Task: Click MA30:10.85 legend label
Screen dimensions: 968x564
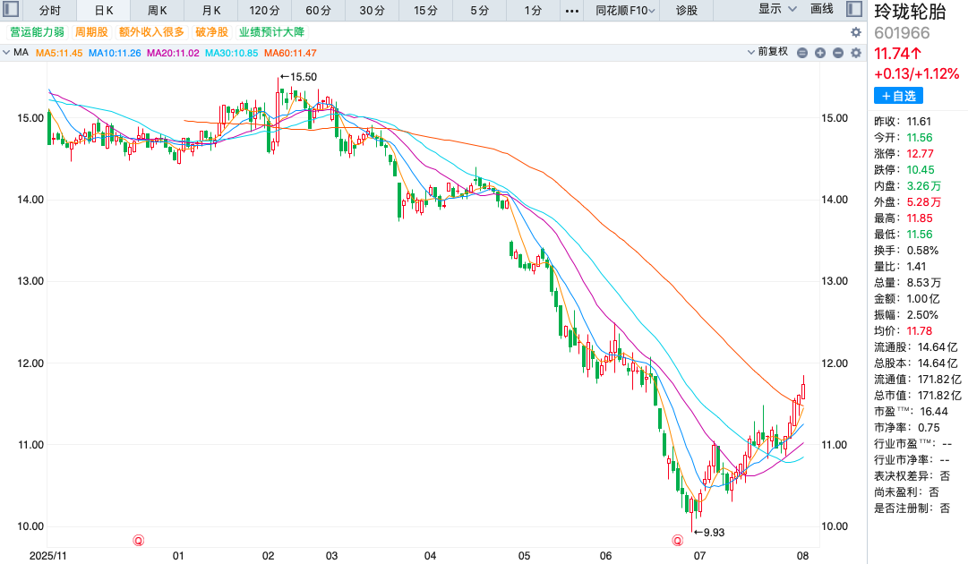Action: click(232, 53)
